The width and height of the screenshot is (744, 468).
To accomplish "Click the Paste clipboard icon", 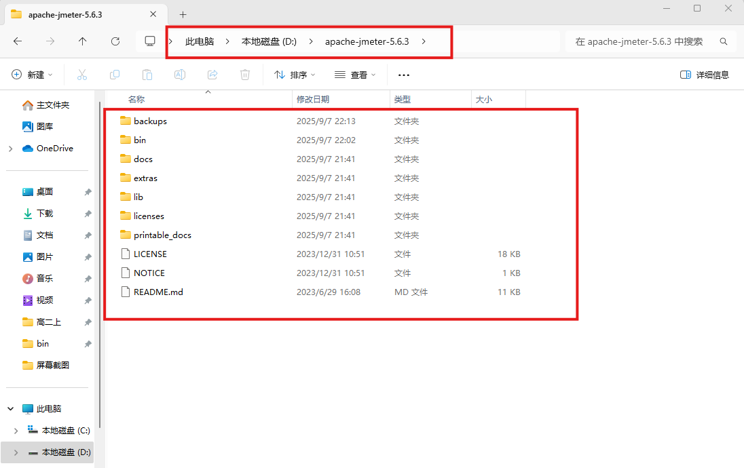I will click(147, 75).
